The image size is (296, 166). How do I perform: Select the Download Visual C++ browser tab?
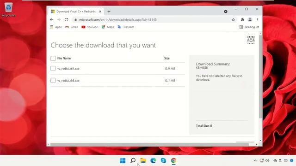[x=75, y=12]
